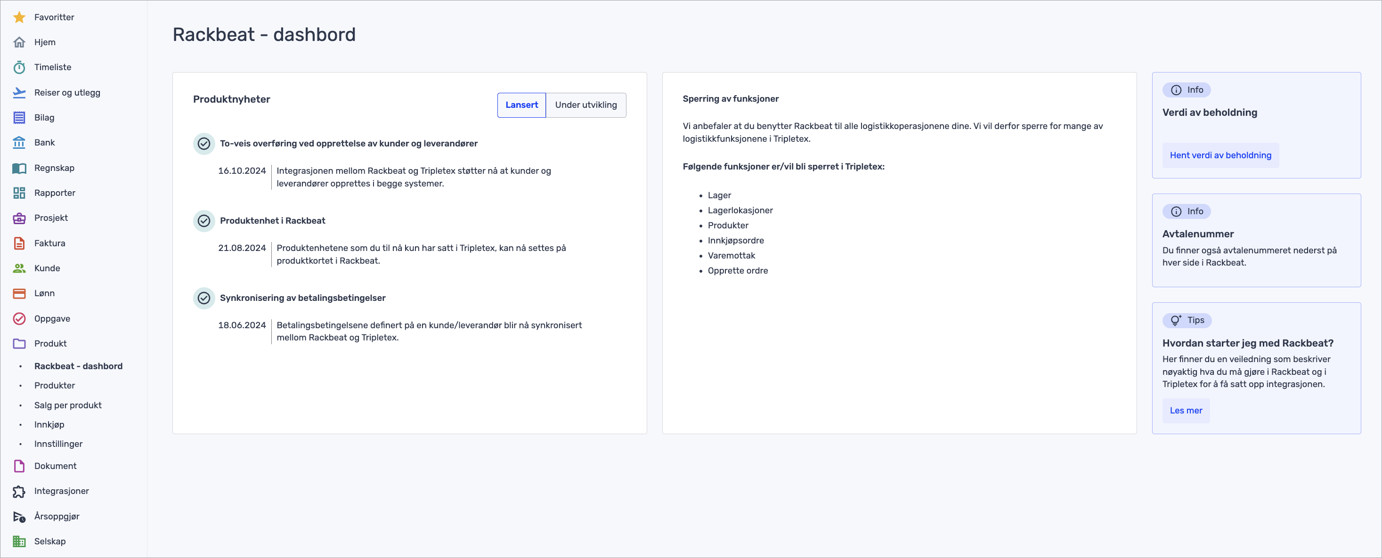The width and height of the screenshot is (1382, 558).
Task: Click the date 16.10.2024
Action: 242,171
